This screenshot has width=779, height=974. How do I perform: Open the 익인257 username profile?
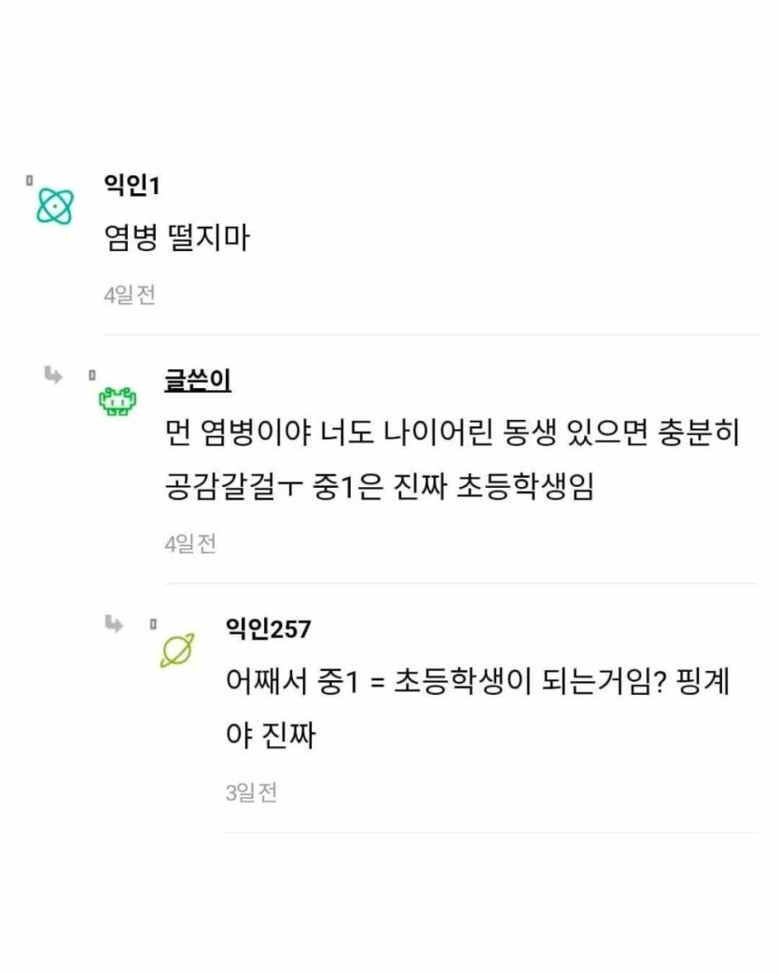coord(268,630)
